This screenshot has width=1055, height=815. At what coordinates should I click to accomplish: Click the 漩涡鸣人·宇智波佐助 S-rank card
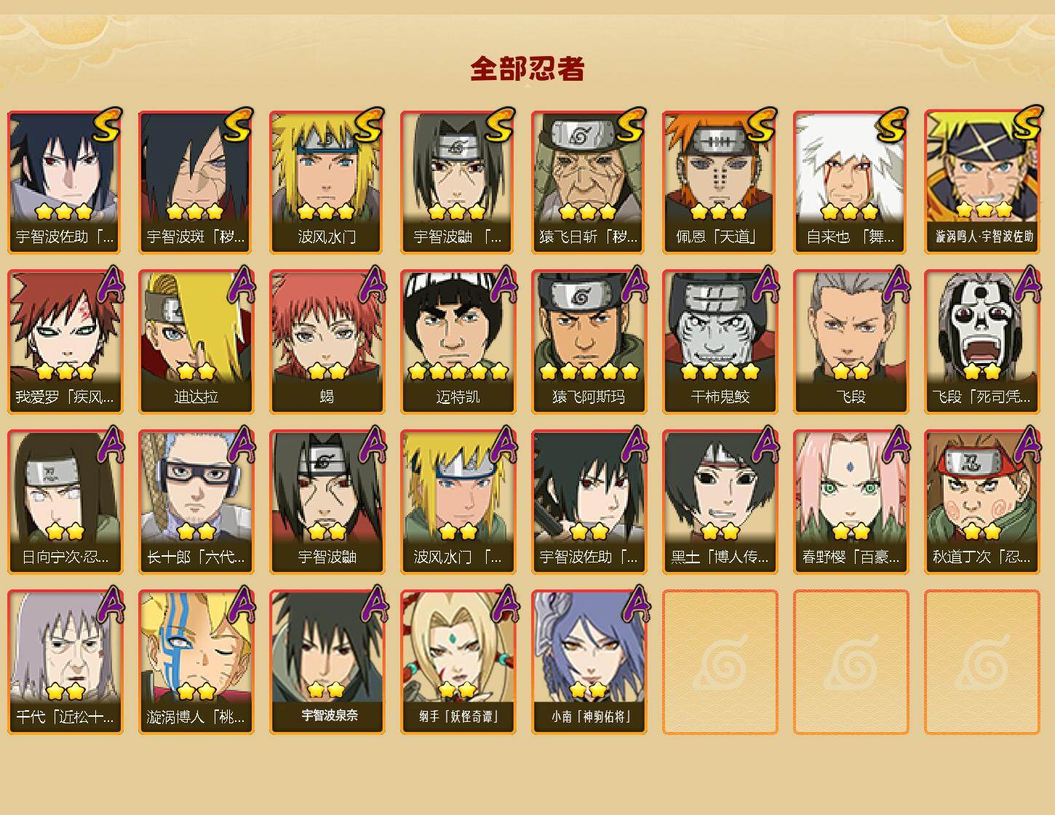[982, 182]
